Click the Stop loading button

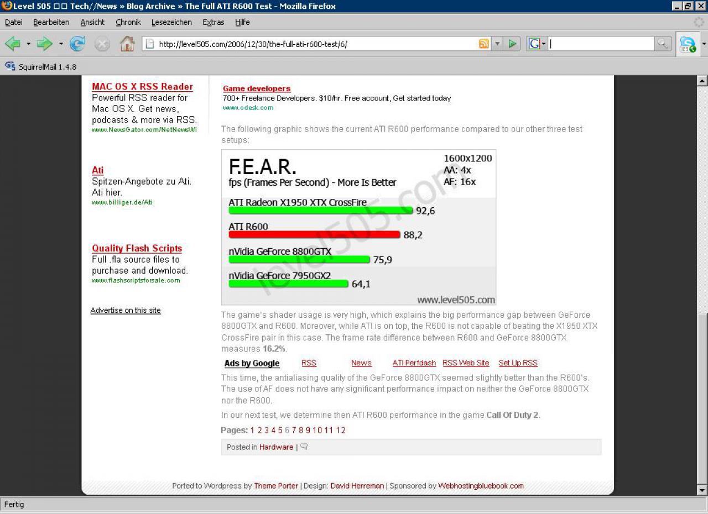102,44
